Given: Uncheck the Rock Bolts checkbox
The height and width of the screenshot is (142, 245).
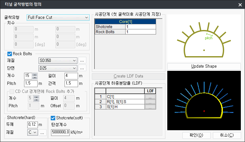Looking at the screenshot, I should [x=10, y=54].
